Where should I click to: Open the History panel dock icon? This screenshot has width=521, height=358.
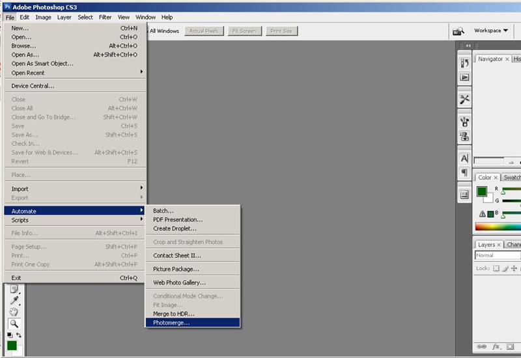[464, 62]
